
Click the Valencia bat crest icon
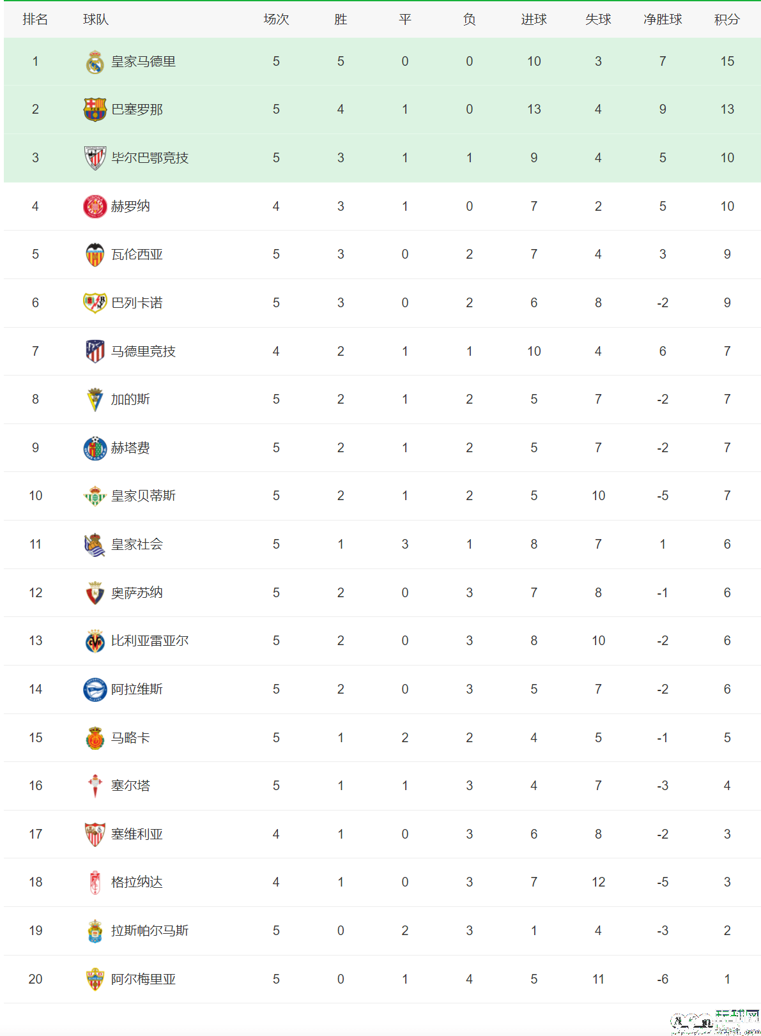pos(95,255)
